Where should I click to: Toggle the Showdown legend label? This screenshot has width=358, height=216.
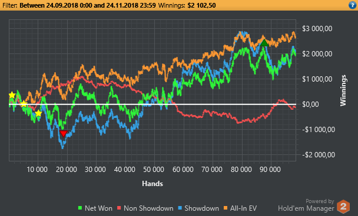(201, 208)
